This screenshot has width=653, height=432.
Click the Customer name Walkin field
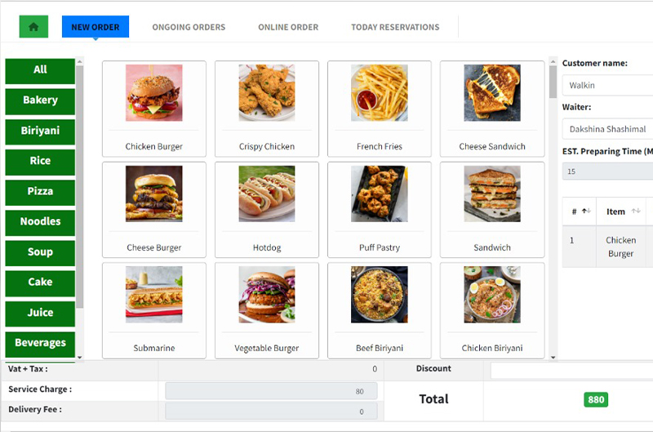(607, 86)
